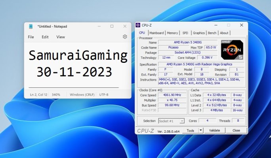Click the L1 Inst. 4 x 64 KBytes value
The height and width of the screenshot is (158, 271).
pyautogui.click(x=217, y=100)
